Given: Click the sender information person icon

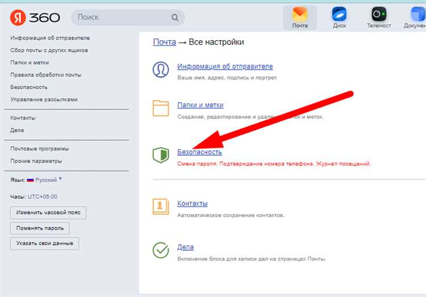Looking at the screenshot, I should click(x=161, y=70).
